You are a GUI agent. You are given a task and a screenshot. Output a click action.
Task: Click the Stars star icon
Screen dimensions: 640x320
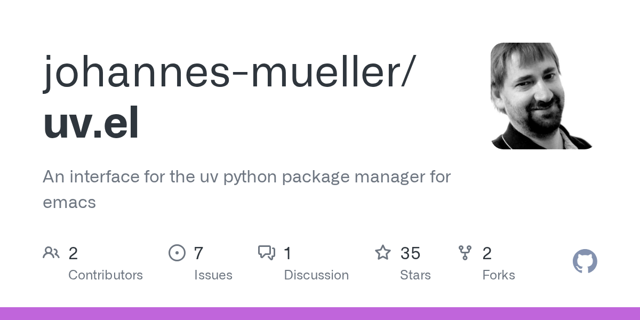[383, 253]
